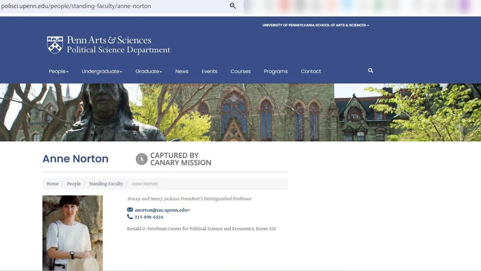
Task: Expand the Graduate dropdown menu
Action: point(149,72)
